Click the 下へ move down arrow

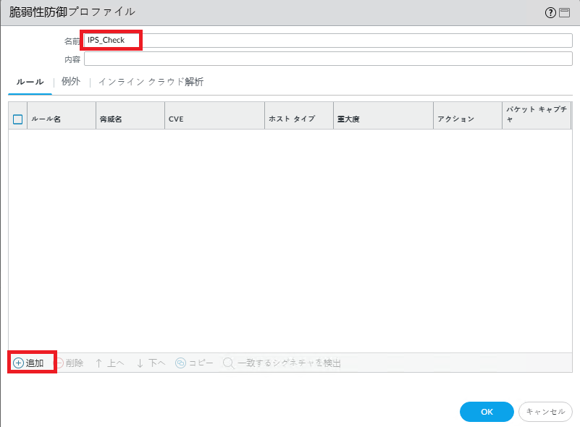(x=140, y=363)
